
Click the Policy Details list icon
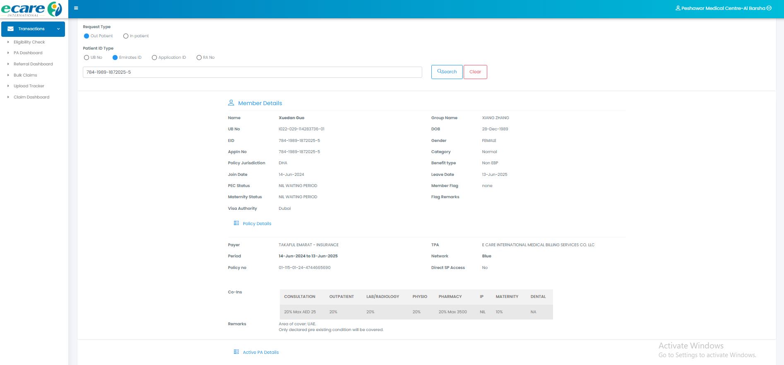[x=236, y=223]
